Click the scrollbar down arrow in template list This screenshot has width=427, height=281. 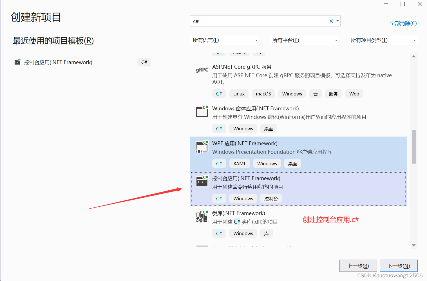tap(414, 245)
